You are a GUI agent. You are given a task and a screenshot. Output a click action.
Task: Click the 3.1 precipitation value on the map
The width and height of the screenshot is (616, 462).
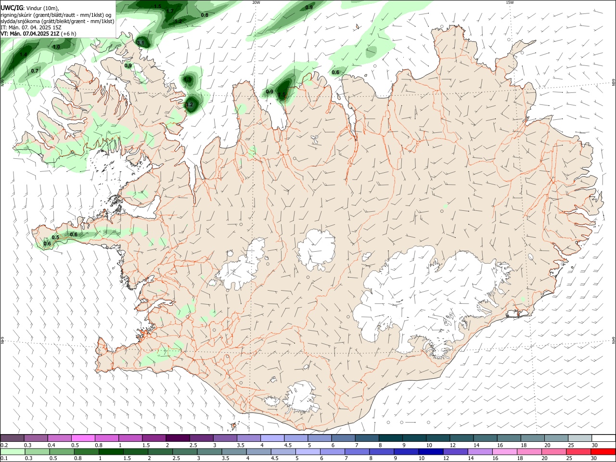click(141, 43)
